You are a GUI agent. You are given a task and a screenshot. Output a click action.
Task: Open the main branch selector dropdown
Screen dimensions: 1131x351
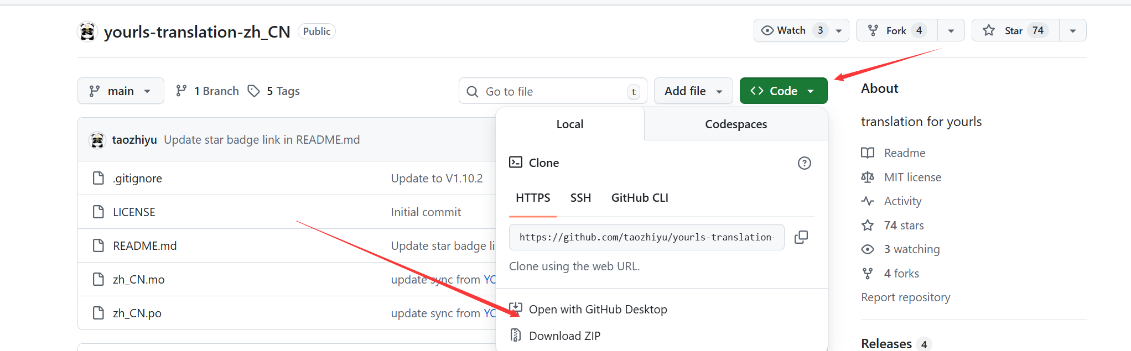121,91
